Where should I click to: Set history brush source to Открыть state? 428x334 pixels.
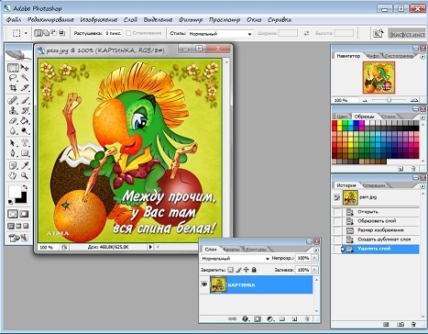coord(337,212)
